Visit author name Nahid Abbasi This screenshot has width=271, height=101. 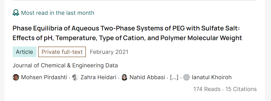point(147,77)
